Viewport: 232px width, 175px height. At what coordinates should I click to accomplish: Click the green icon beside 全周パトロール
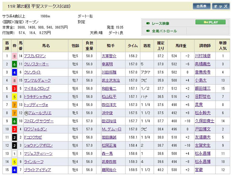pyautogui.click(x=148, y=31)
